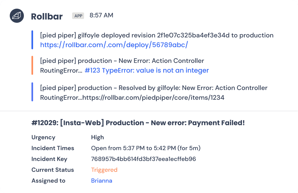Open the piedpiper core items 1234 URL
Screen dimensions: 298x193
tap(153, 98)
